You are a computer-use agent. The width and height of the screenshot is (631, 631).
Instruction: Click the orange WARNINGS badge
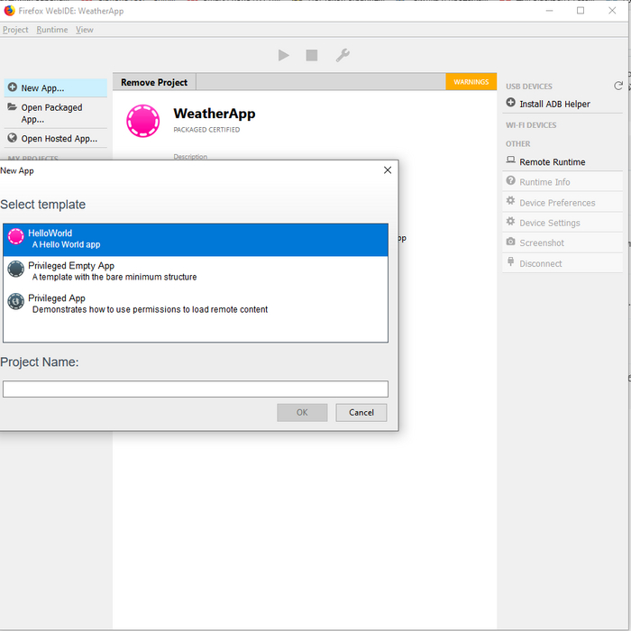pyautogui.click(x=471, y=82)
